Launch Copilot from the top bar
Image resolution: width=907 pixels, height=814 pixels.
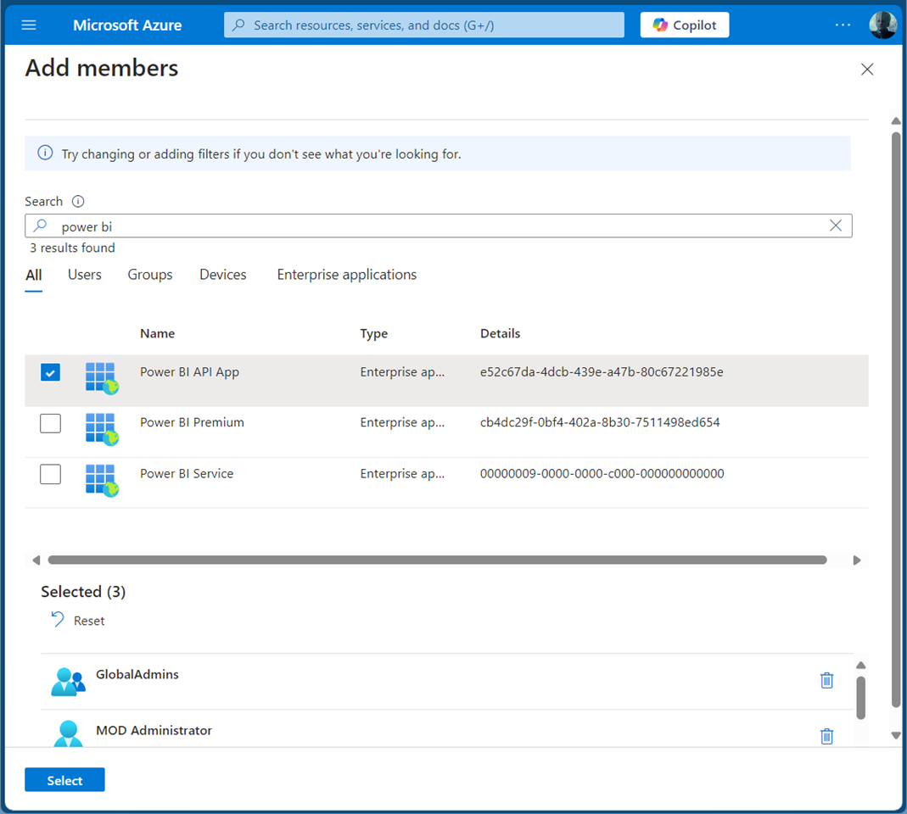point(684,25)
